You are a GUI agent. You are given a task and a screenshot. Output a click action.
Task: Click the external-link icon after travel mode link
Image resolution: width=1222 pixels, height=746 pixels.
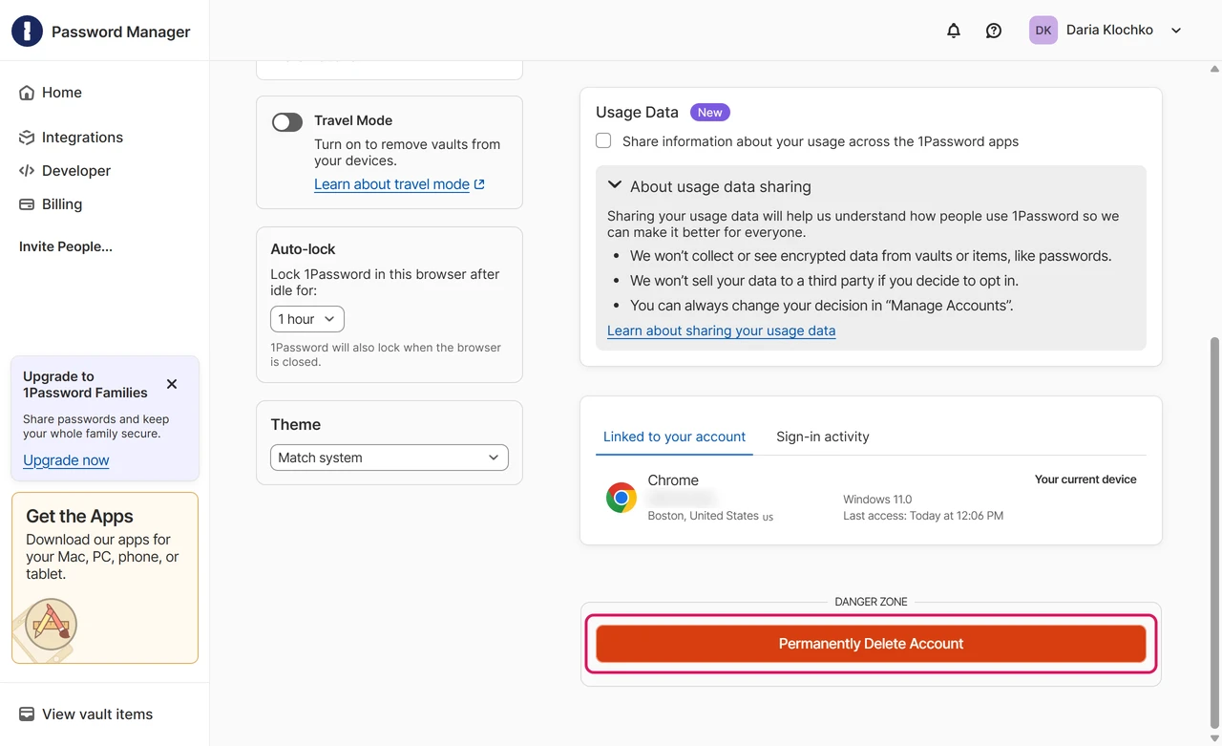[479, 184]
